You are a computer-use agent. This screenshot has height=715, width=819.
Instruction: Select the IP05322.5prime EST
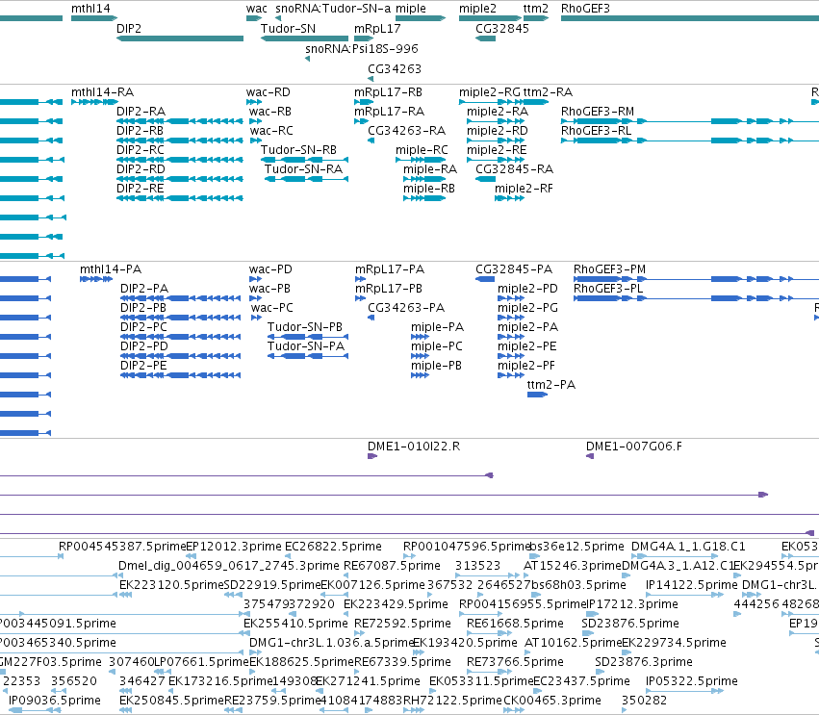pyautogui.click(x=684, y=691)
